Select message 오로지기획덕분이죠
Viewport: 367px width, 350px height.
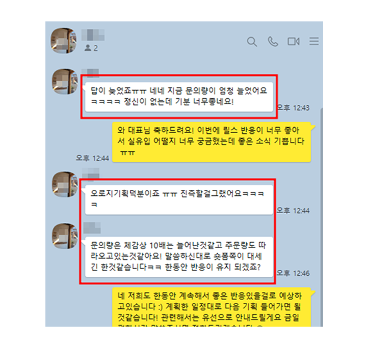(x=179, y=200)
